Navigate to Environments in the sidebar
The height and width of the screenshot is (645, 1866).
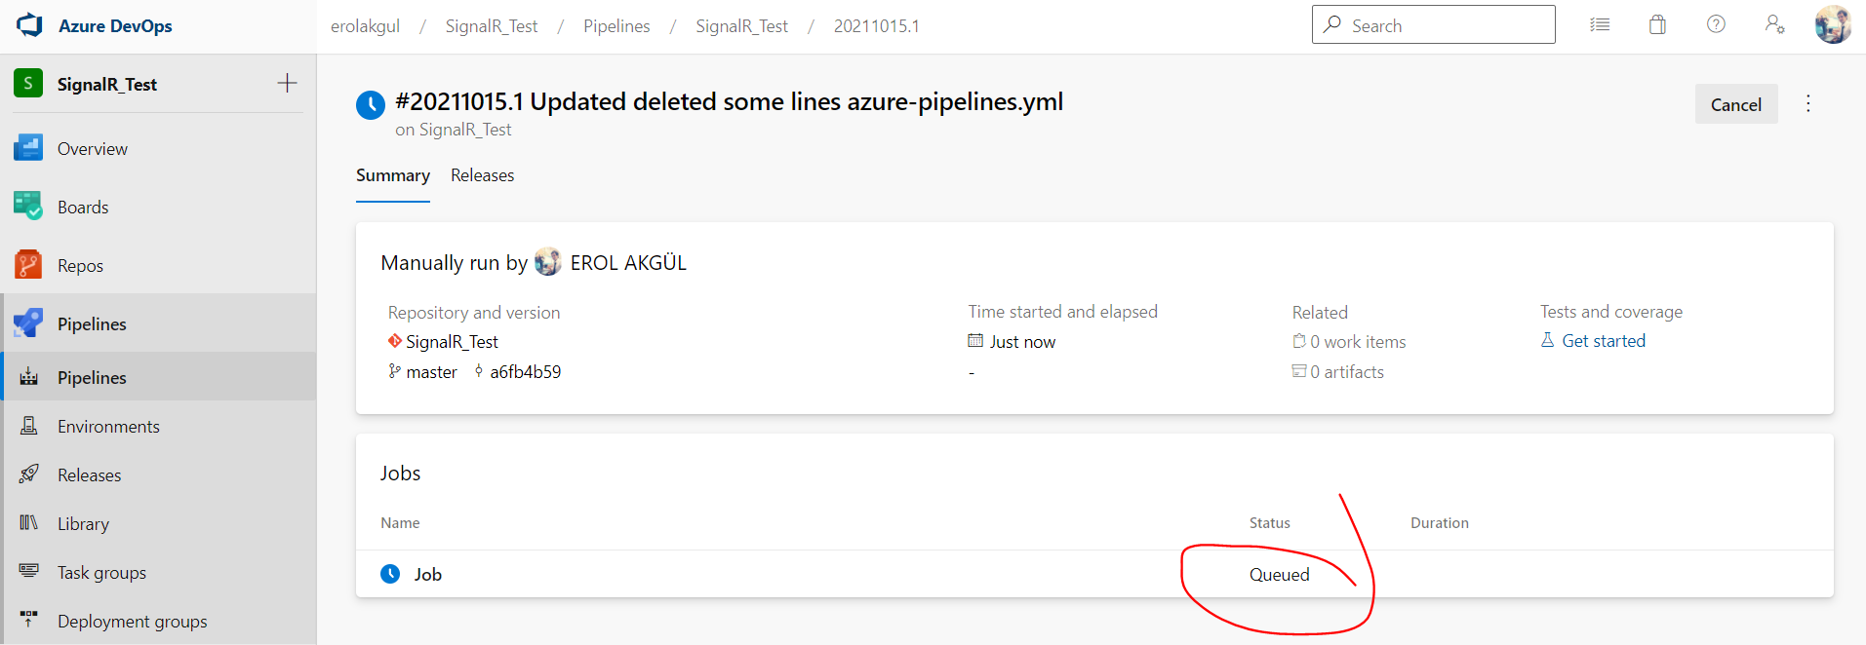[x=108, y=427]
